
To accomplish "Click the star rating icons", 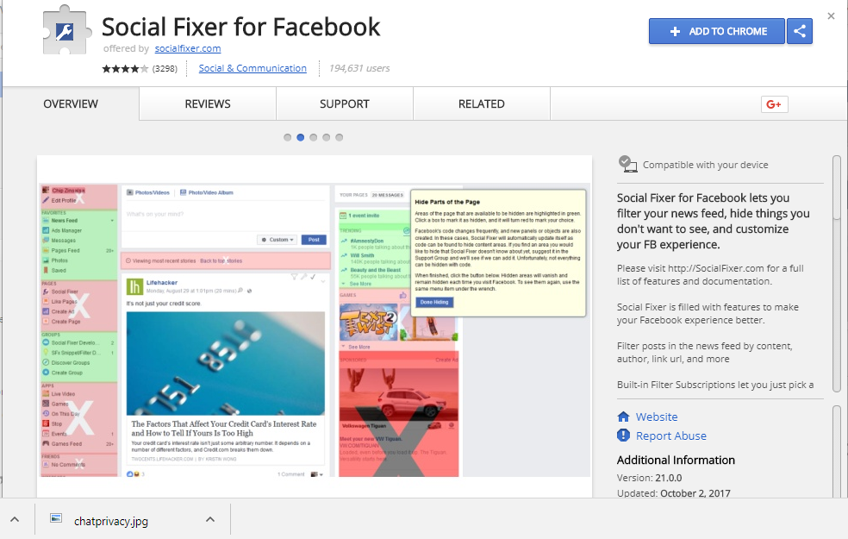I will (x=125, y=69).
